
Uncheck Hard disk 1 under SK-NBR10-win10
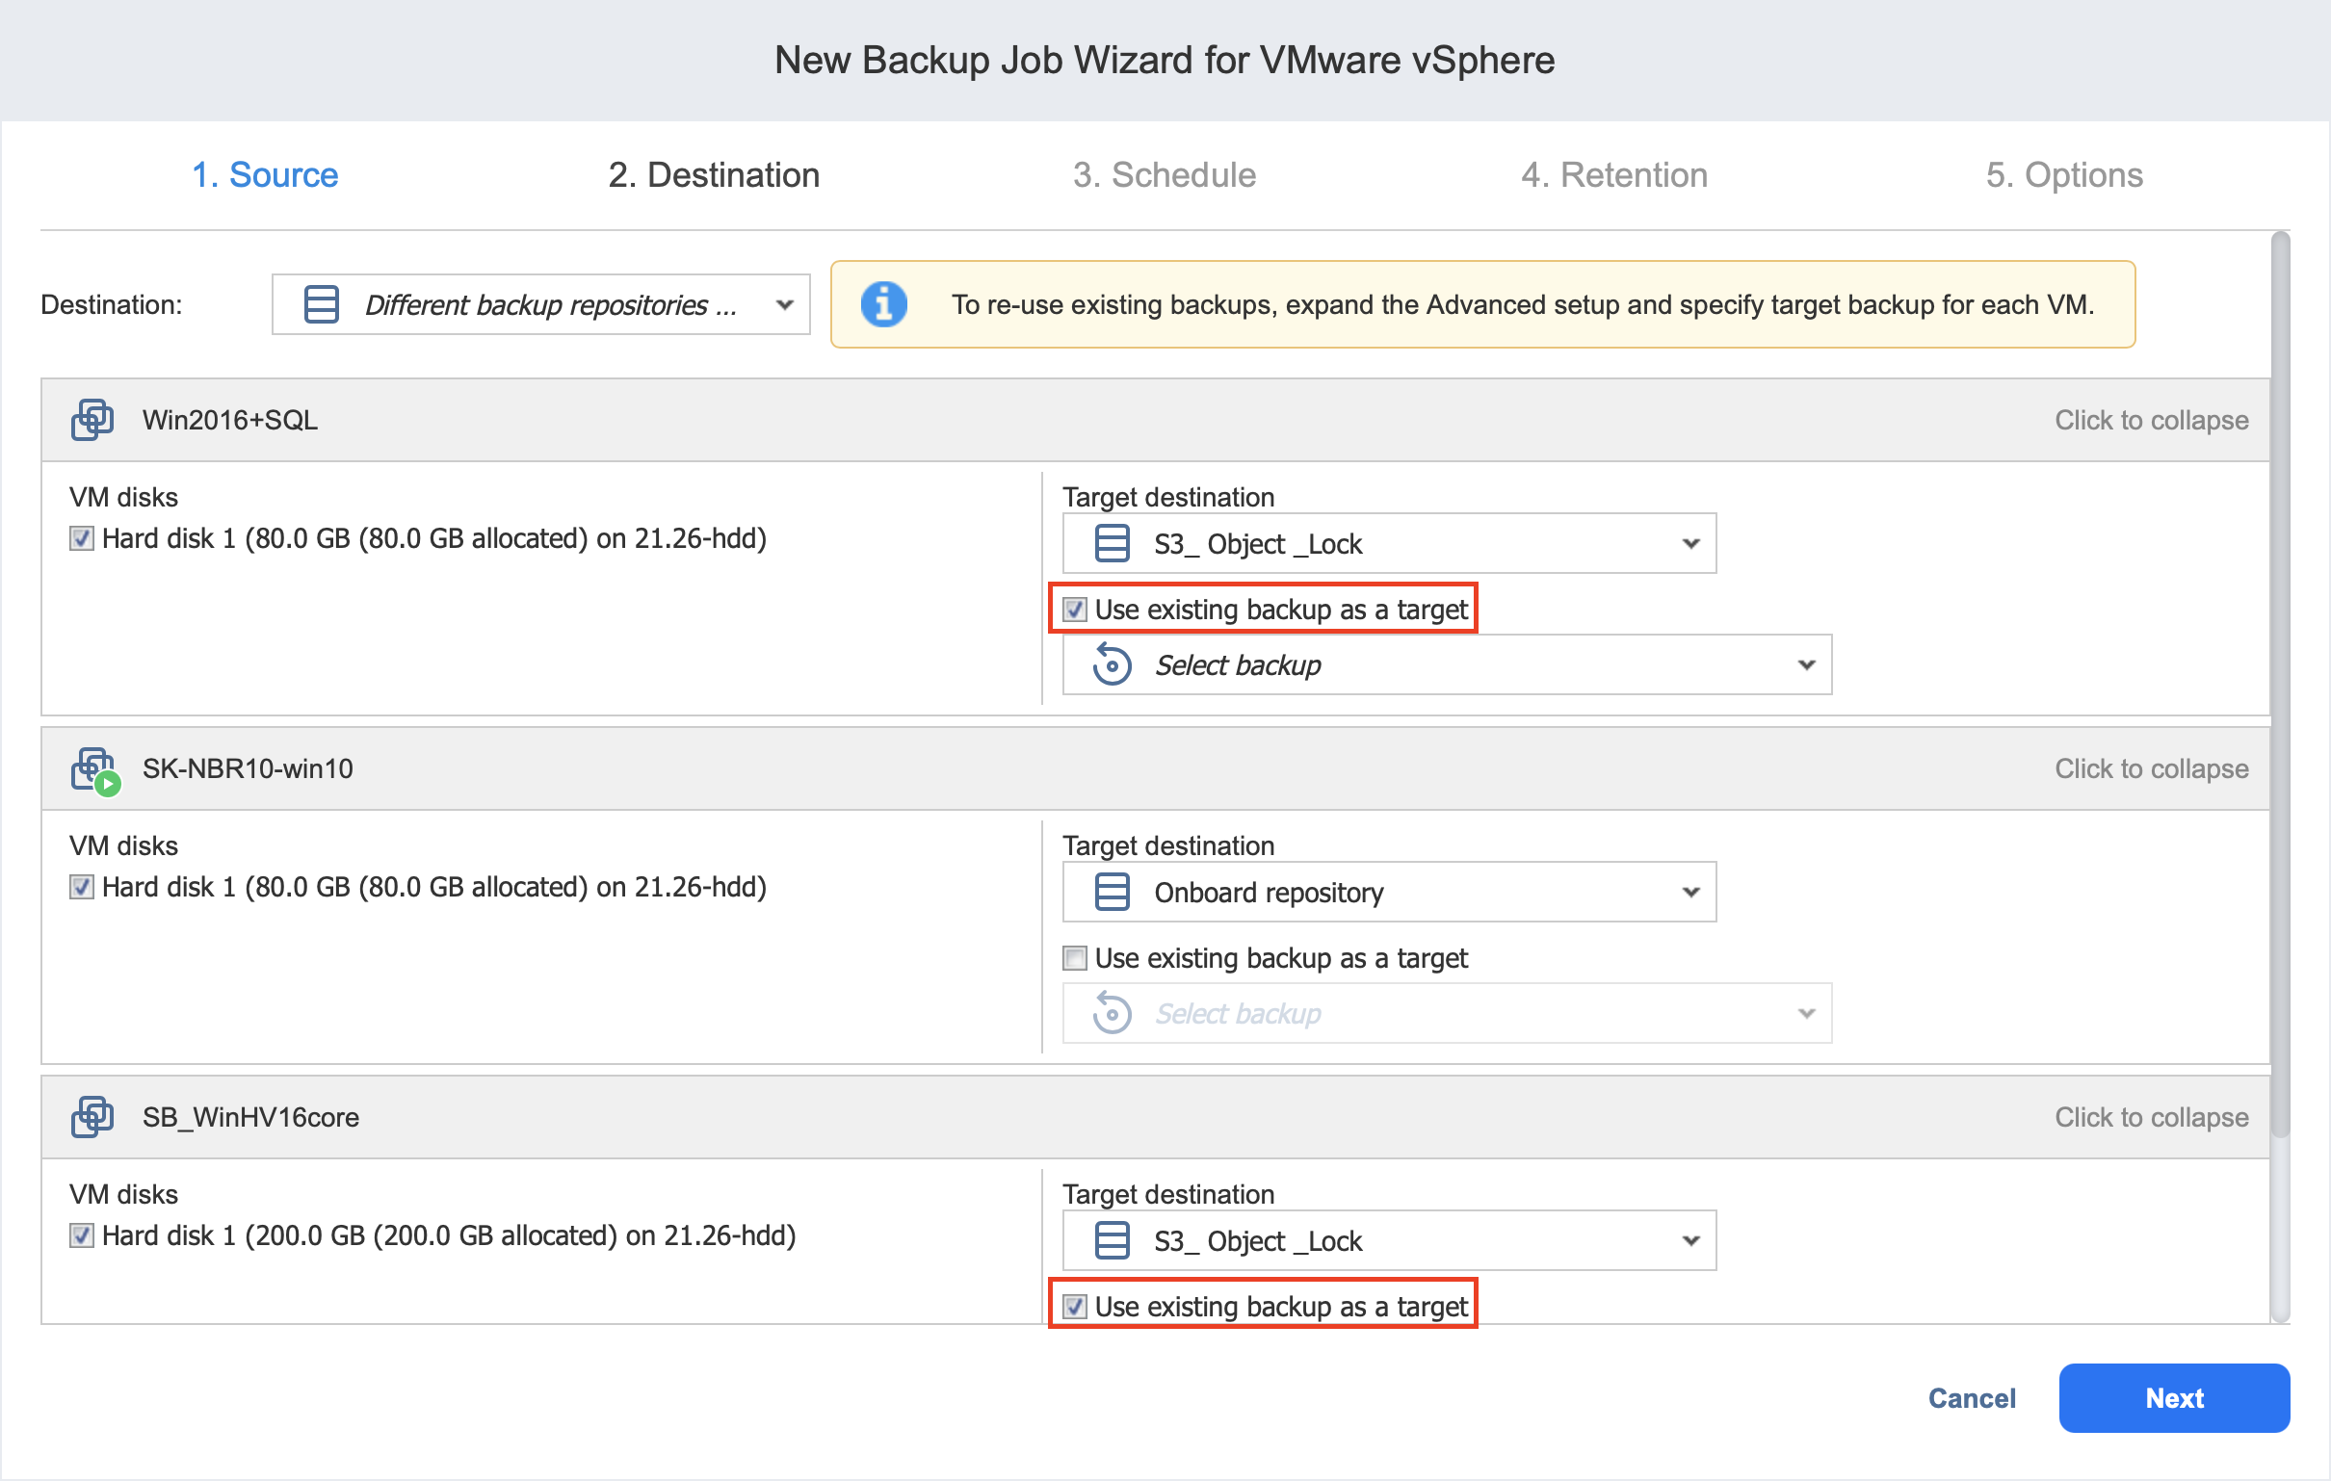[81, 887]
